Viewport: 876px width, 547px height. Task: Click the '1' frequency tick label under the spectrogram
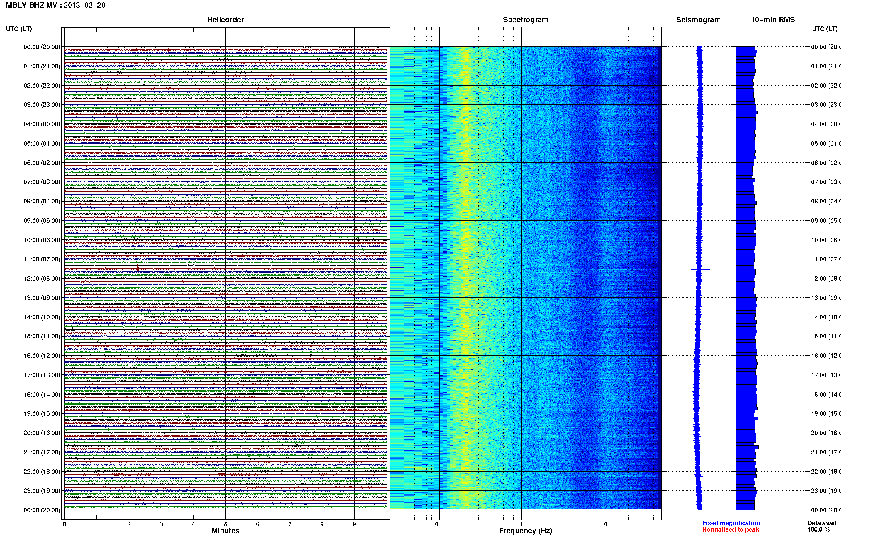(521, 524)
